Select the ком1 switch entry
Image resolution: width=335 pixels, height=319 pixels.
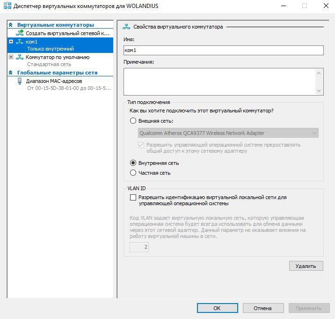(60, 45)
